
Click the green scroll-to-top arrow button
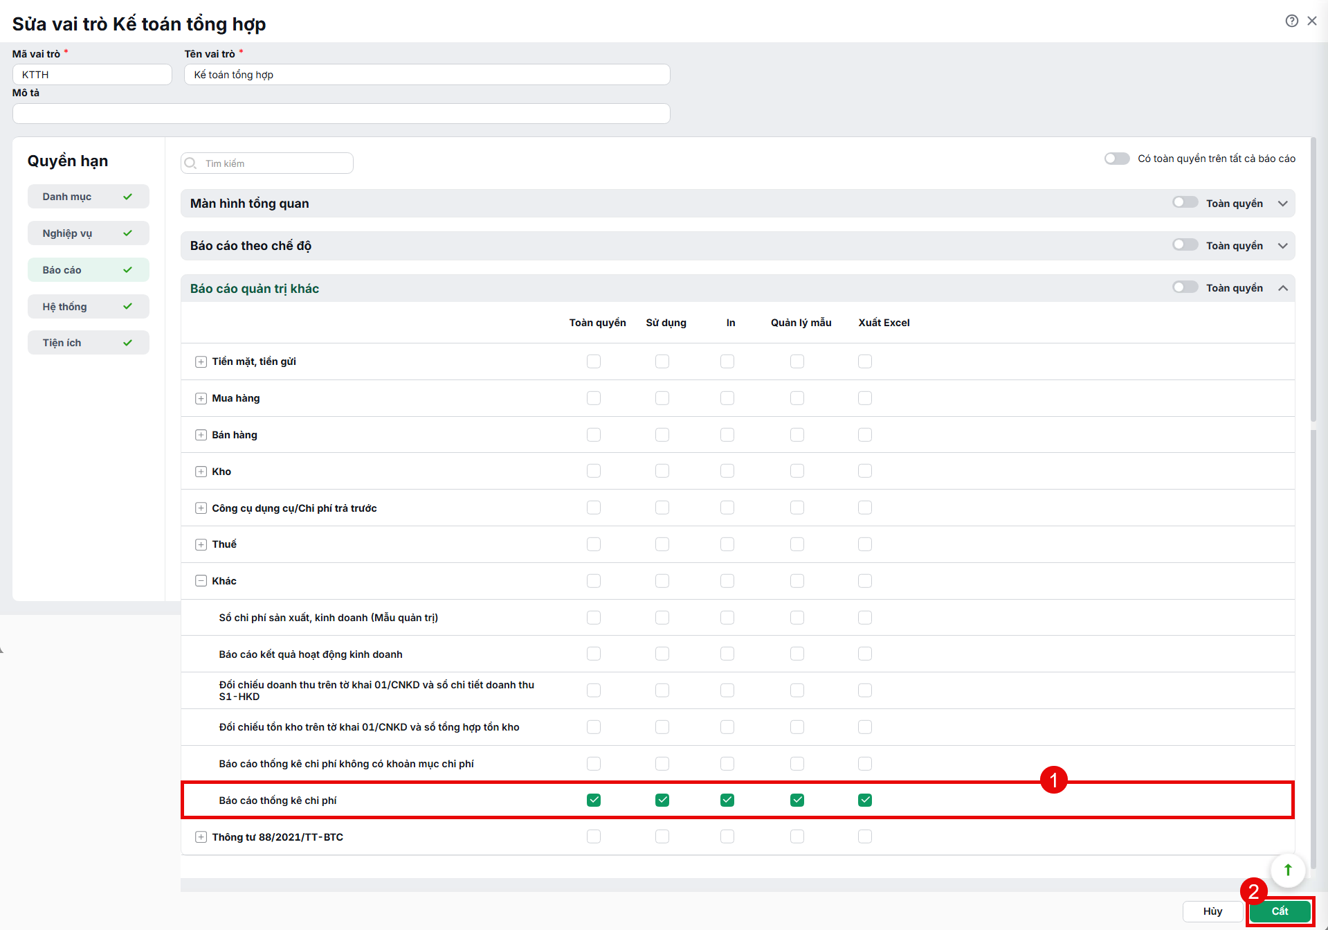(x=1288, y=870)
